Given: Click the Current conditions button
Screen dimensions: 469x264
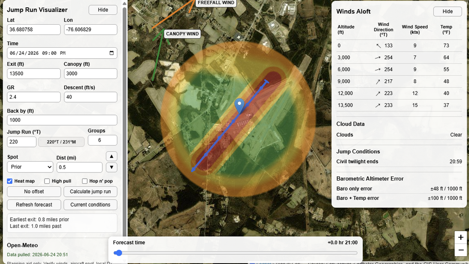Looking at the screenshot, I should pyautogui.click(x=90, y=205).
